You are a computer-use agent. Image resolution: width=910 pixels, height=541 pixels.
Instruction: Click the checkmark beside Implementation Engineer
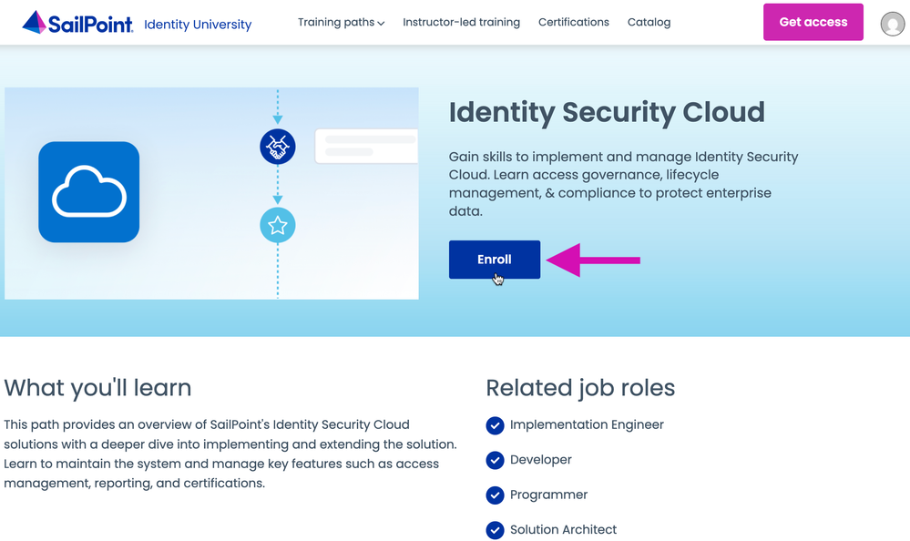tap(495, 425)
